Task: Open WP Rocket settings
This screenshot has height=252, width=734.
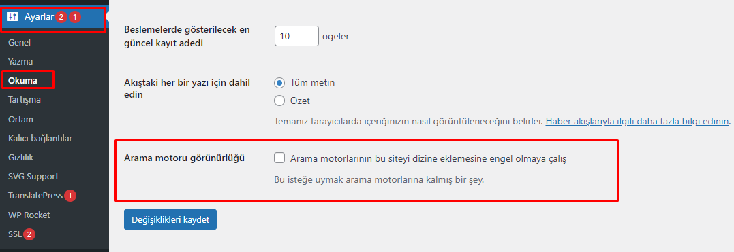Action: 29,215
